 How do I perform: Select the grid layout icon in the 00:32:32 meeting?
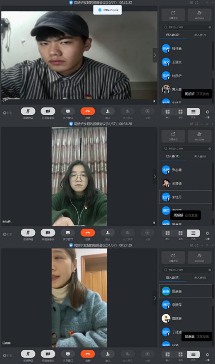click(x=181, y=112)
